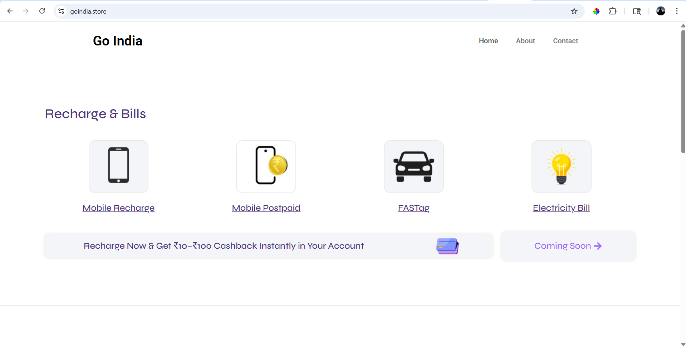Open the About page from navigation
The image size is (686, 346).
click(x=525, y=41)
